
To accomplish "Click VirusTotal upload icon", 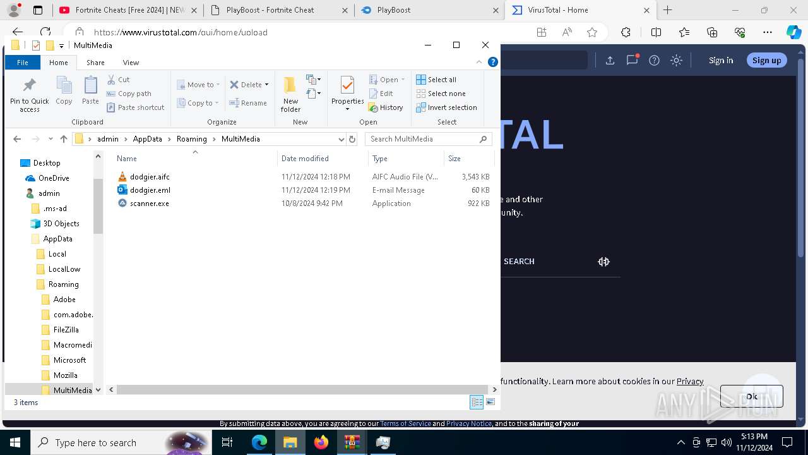I will pos(610,61).
